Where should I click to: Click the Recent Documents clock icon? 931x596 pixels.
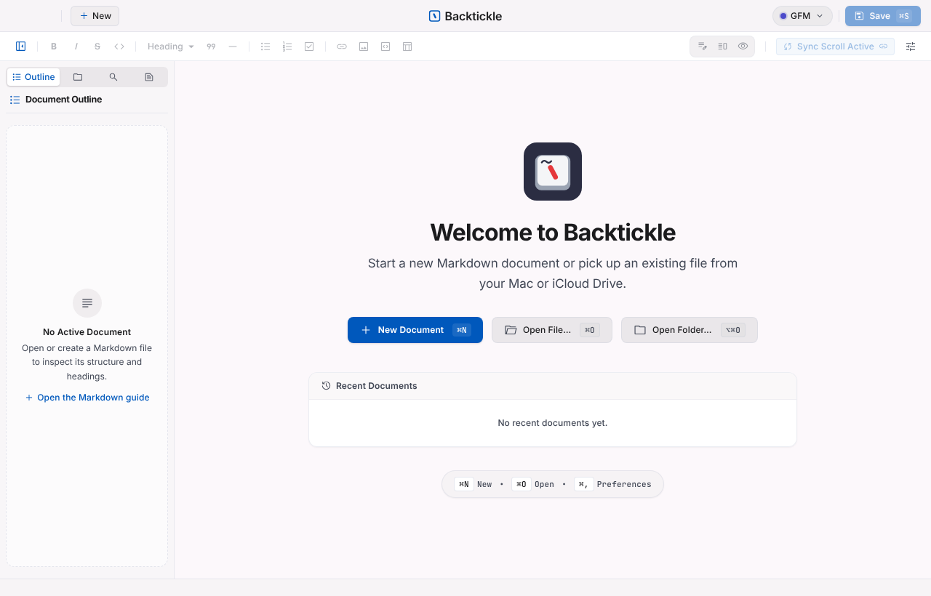click(327, 386)
